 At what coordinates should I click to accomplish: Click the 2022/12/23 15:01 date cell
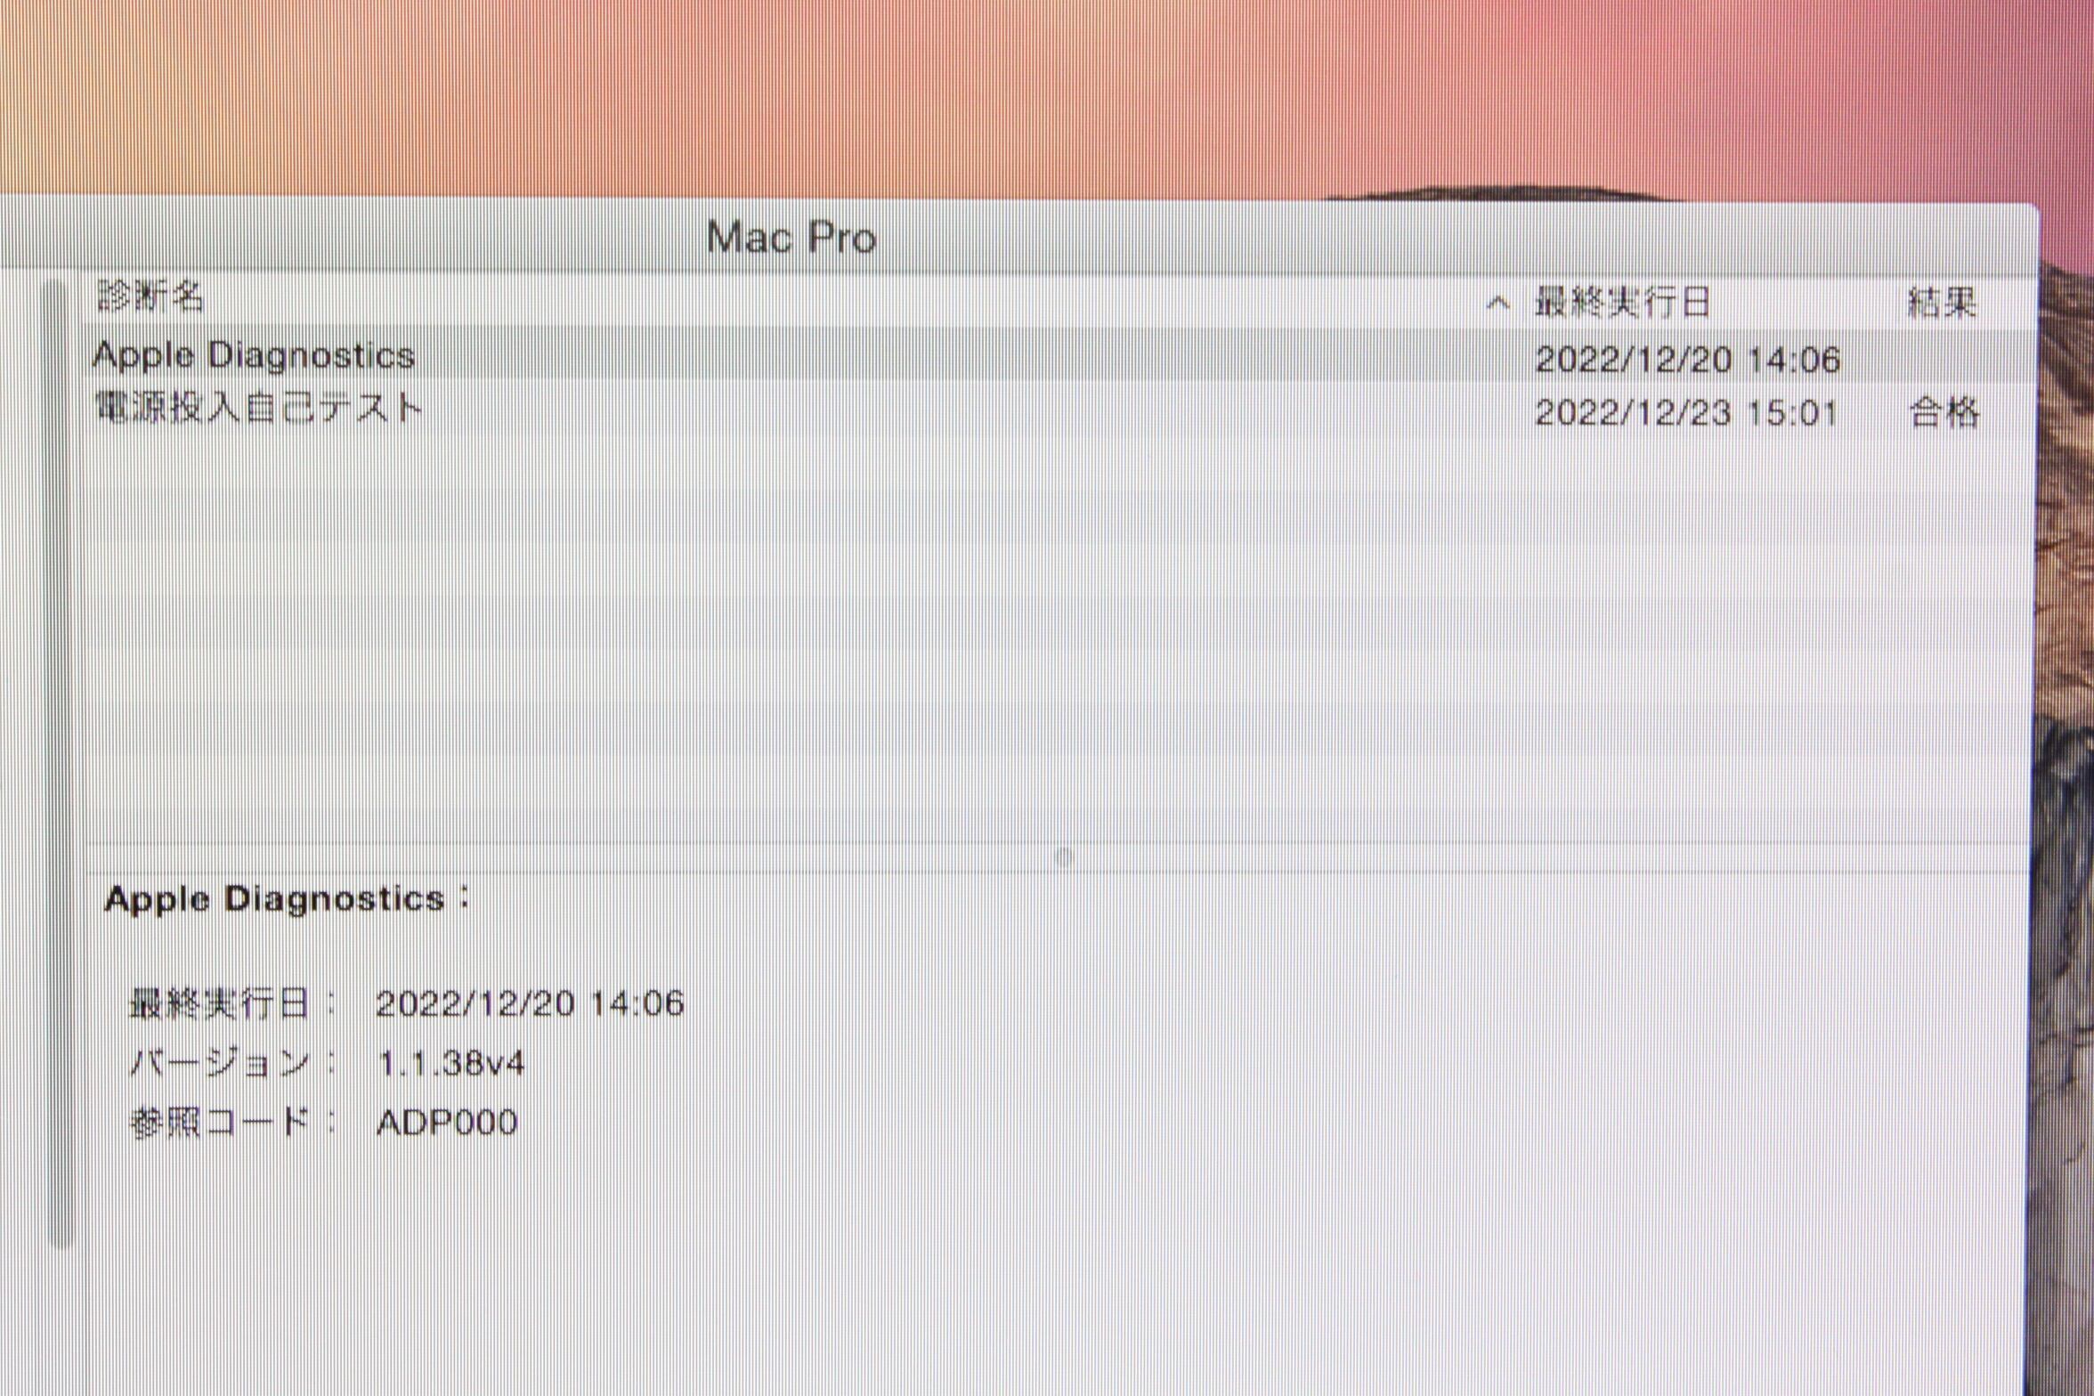click(1685, 412)
